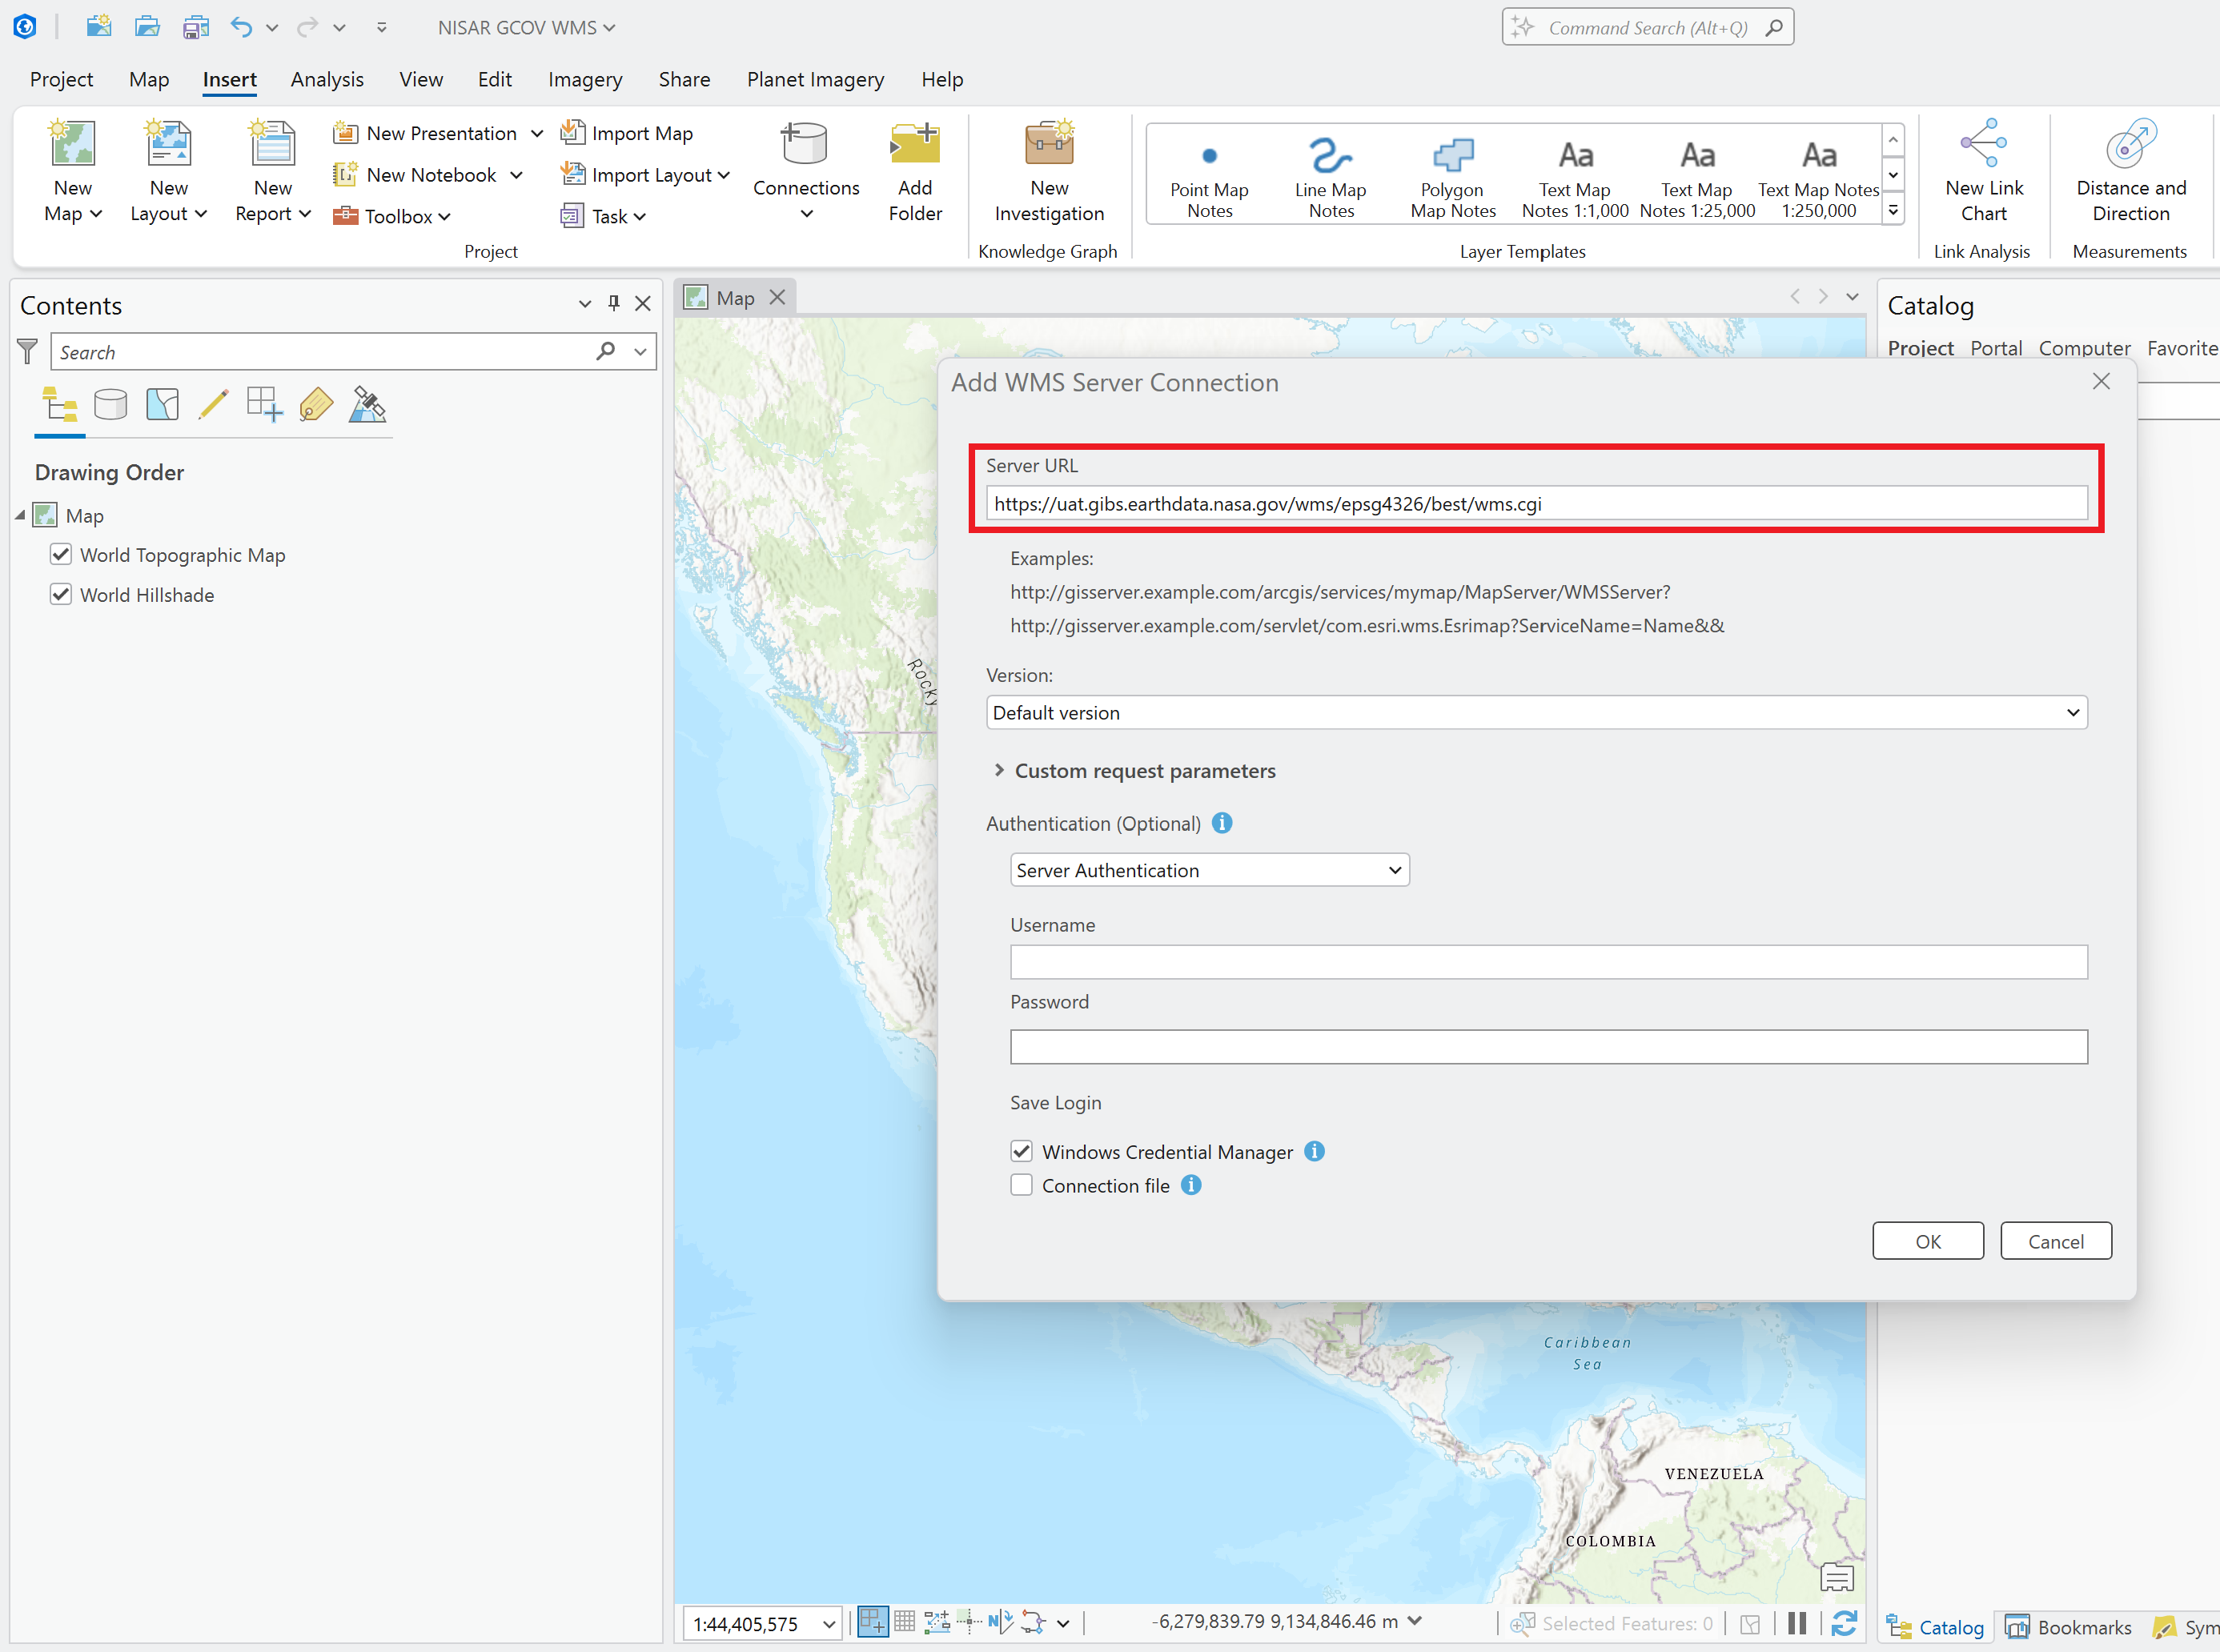
Task: Refresh the map view in status bar
Action: 1845,1622
